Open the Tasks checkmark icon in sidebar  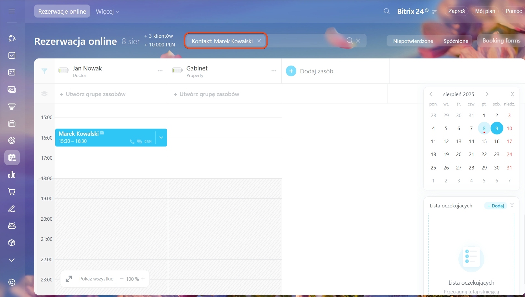pyautogui.click(x=12, y=55)
